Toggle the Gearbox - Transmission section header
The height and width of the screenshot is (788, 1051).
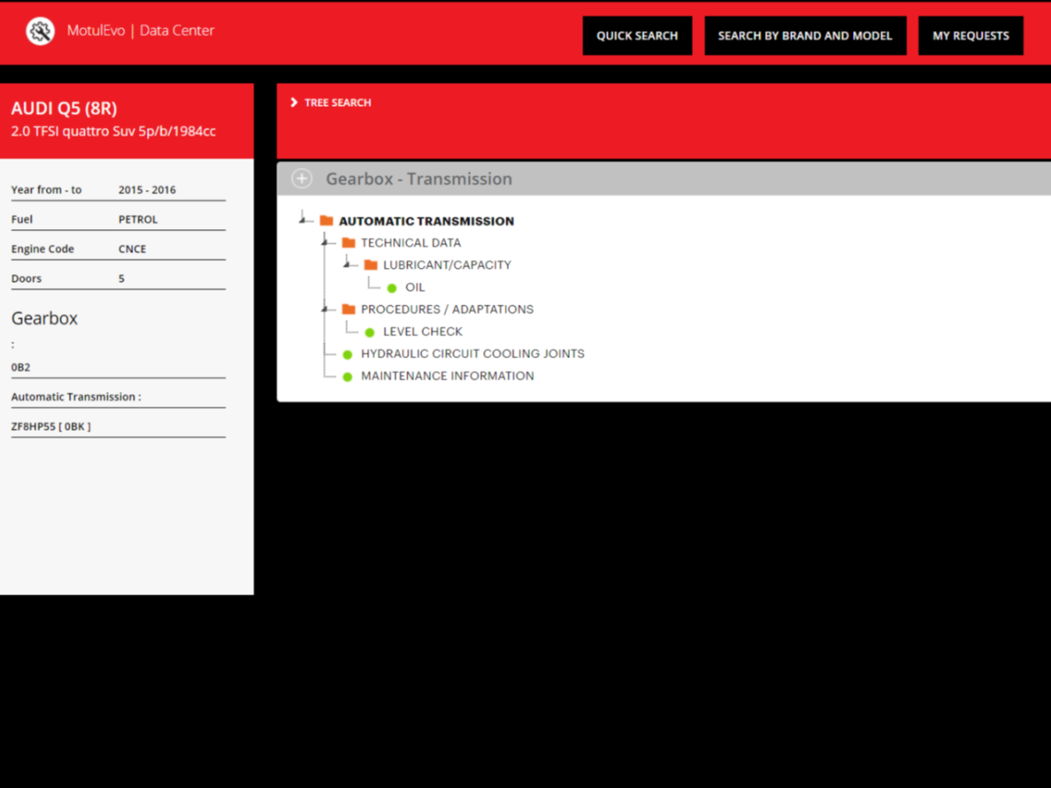tap(419, 179)
